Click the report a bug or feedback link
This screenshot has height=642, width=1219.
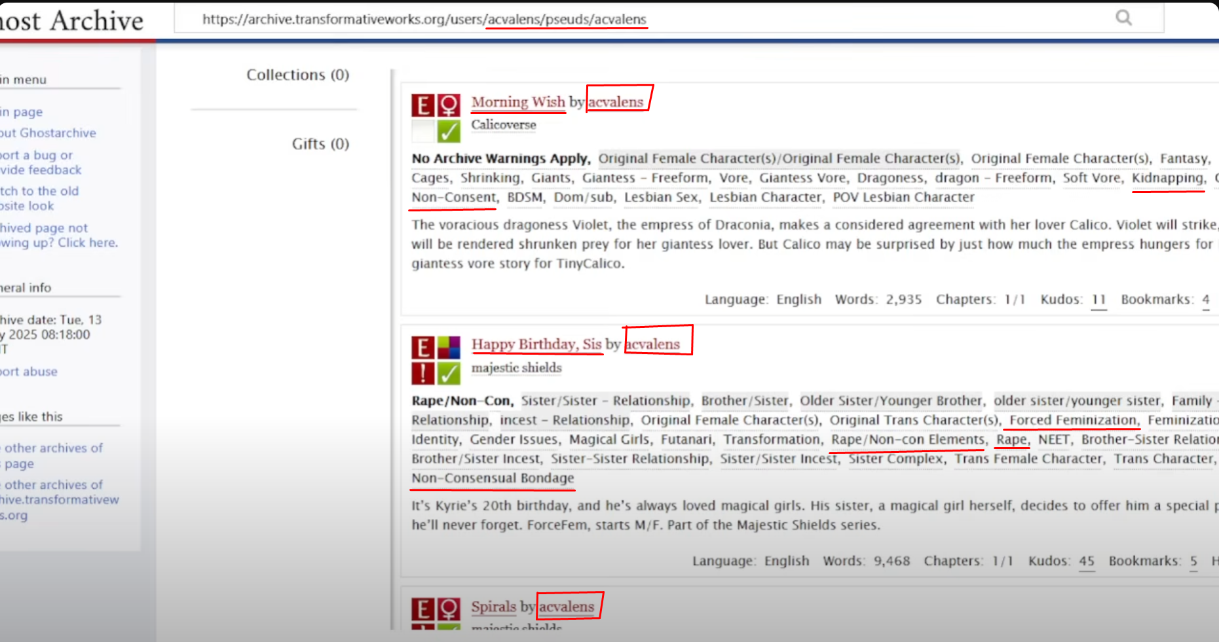[41, 162]
